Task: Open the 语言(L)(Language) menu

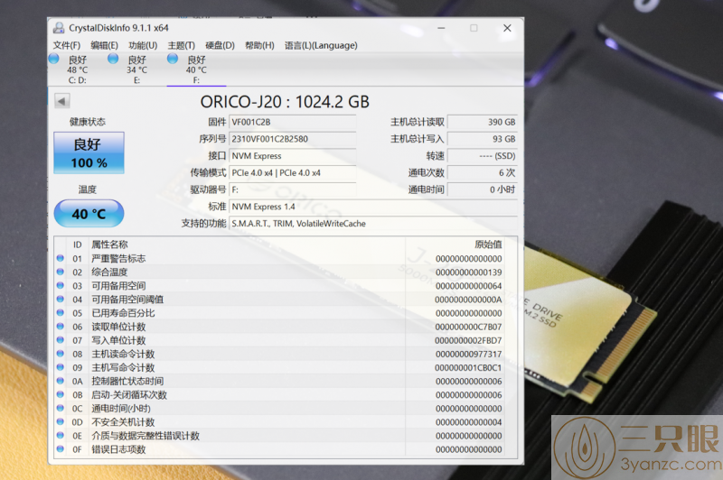Action: (x=321, y=45)
